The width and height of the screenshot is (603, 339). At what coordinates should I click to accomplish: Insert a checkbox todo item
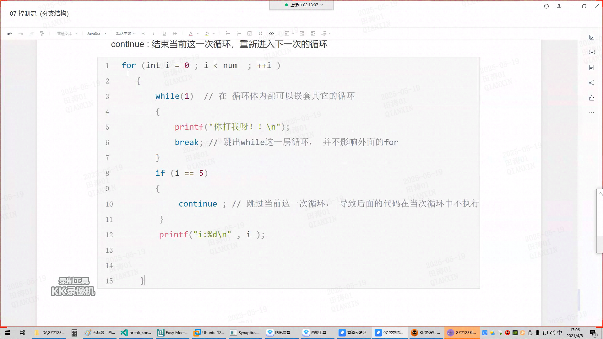click(250, 34)
